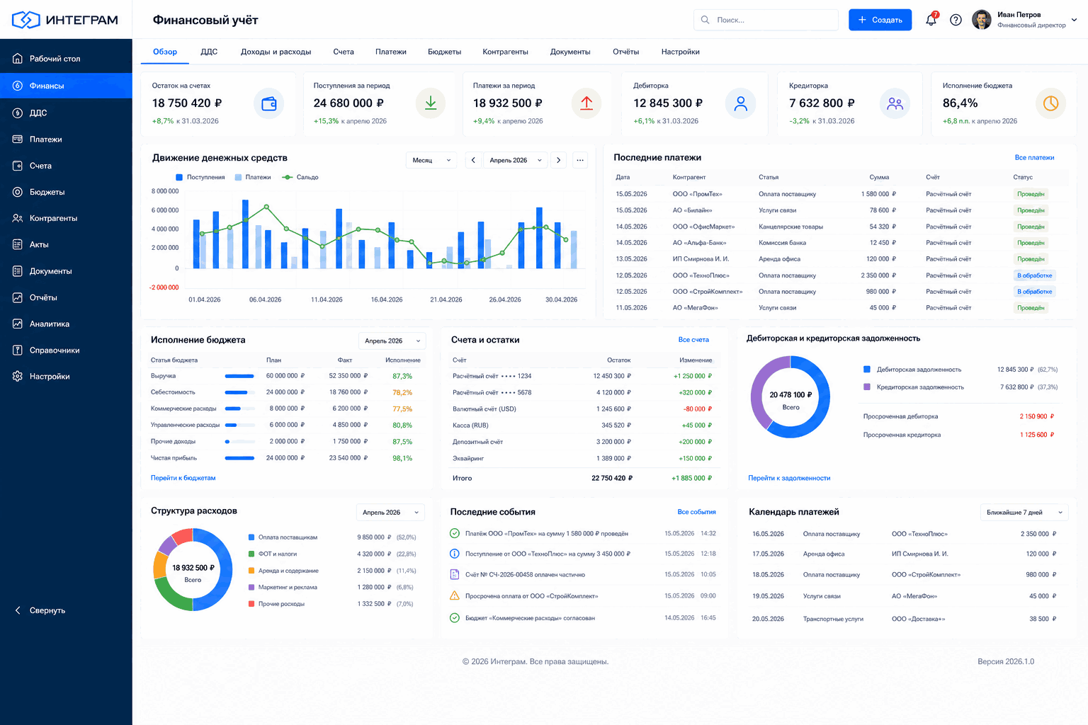The image size is (1088, 725).
Task: Click the Выручка budget progress bar
Action: (x=239, y=376)
